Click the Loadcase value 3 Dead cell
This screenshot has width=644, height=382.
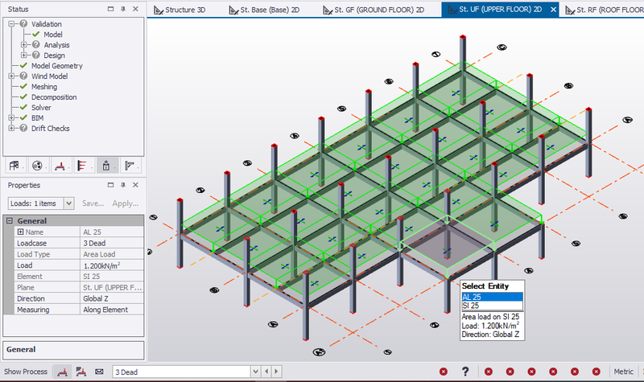coord(112,243)
